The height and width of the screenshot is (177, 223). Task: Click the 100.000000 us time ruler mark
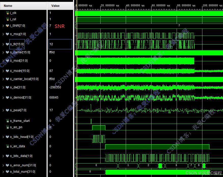click(x=212, y=6)
